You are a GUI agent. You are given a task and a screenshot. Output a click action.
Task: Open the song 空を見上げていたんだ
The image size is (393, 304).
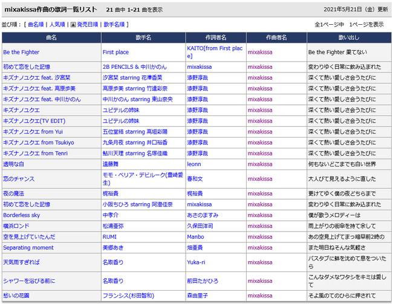29,237
